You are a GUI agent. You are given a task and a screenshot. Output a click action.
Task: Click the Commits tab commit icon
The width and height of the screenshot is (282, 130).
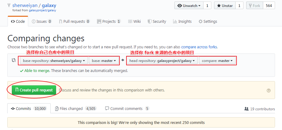click(x=13, y=108)
